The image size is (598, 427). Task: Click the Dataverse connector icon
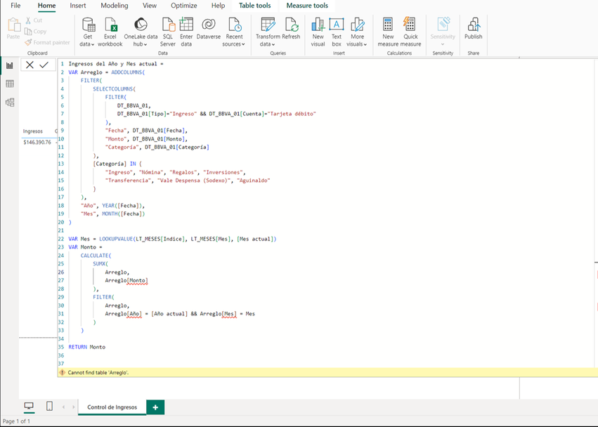click(x=209, y=25)
